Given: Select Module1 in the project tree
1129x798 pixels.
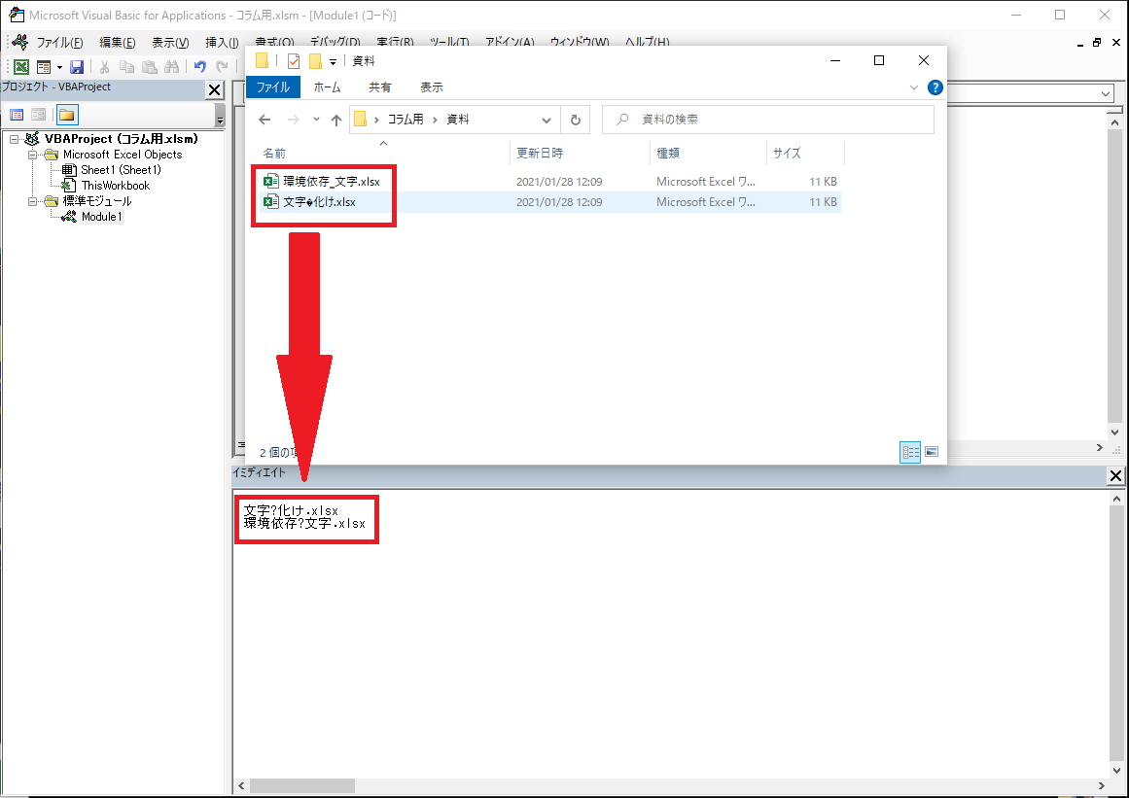Looking at the screenshot, I should point(101,217).
